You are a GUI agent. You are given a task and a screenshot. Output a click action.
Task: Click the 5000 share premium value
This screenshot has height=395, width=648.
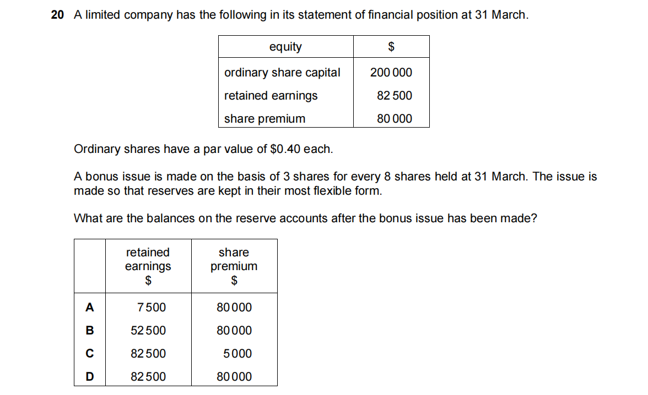237,354
